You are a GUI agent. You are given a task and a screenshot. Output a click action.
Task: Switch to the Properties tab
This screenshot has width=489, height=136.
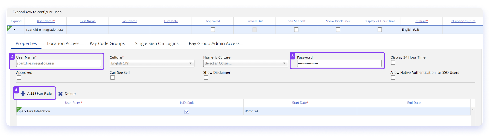click(26, 43)
